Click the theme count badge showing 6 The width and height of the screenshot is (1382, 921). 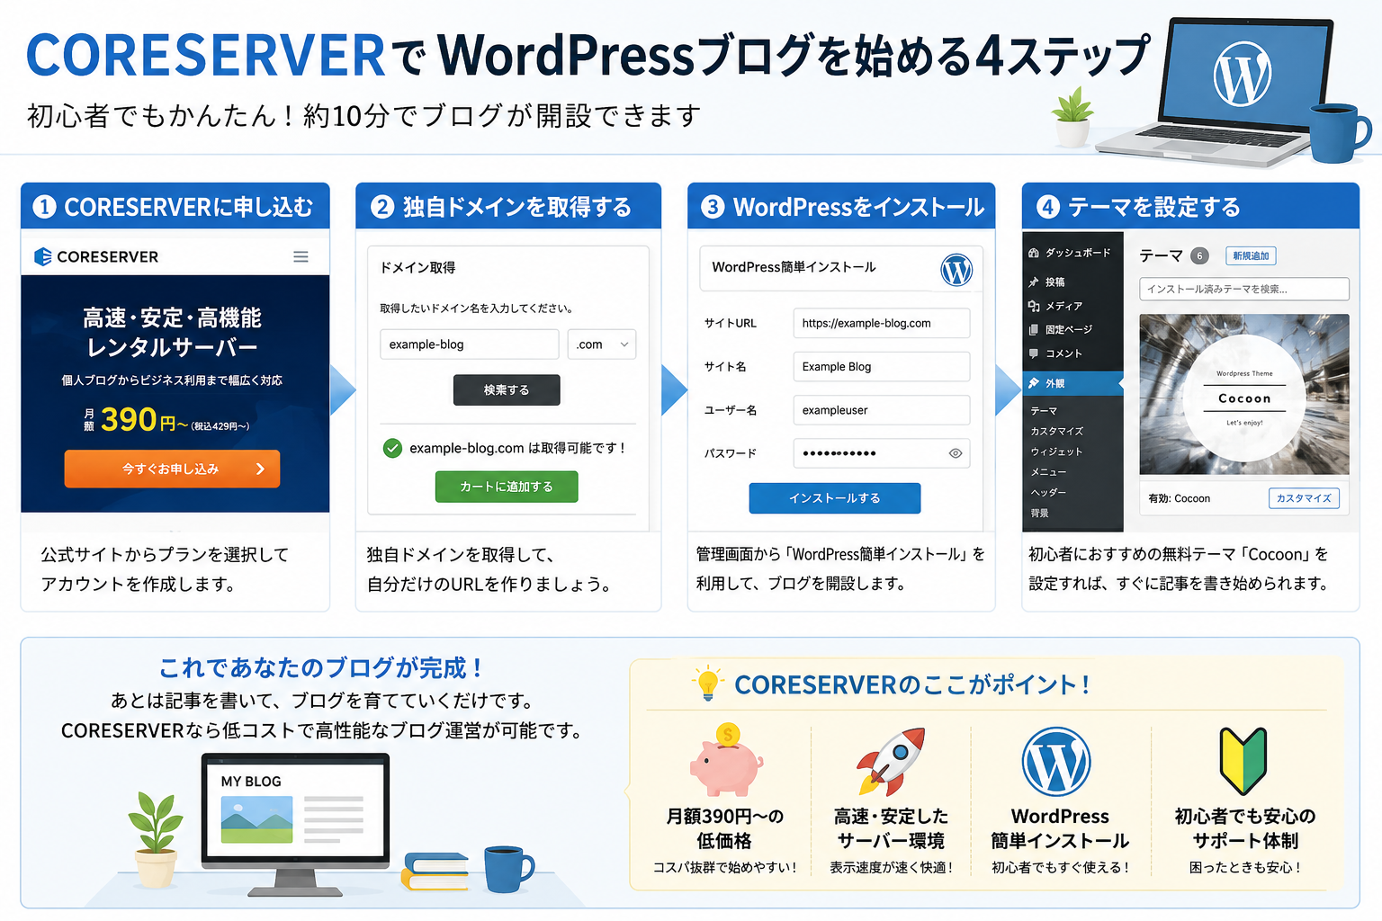1199,256
